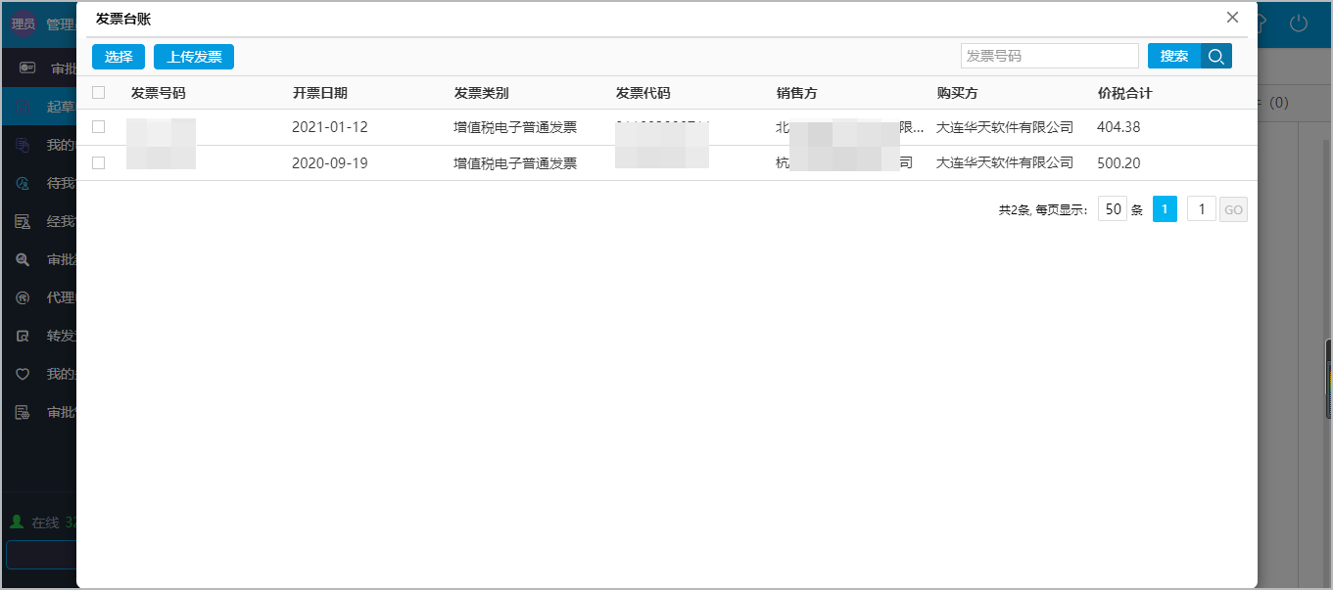Image resolution: width=1333 pixels, height=590 pixels.
Task: Check the invoice row dated 2020-09-19
Action: pyautogui.click(x=98, y=163)
